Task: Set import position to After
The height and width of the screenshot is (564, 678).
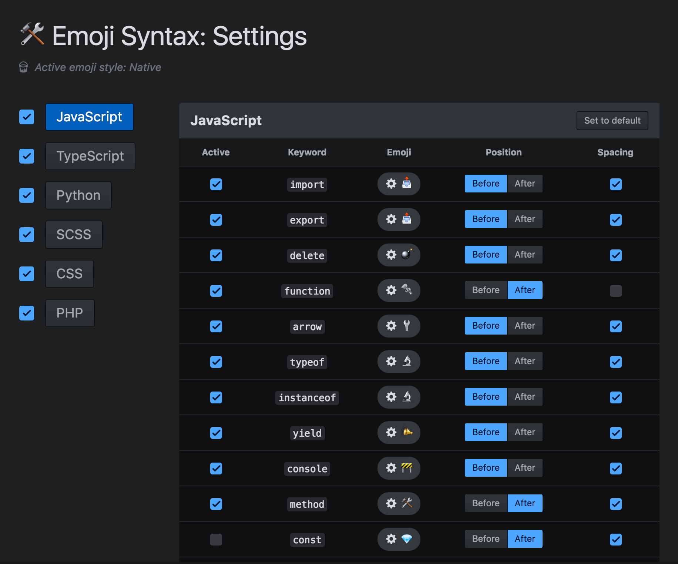Action: [525, 184]
